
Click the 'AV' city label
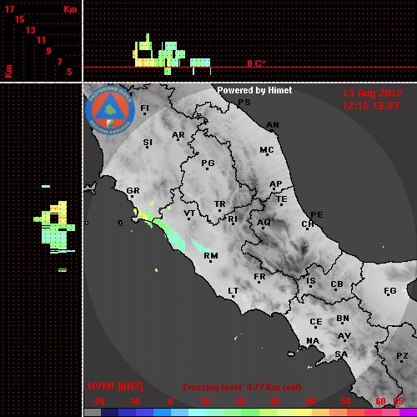point(344,336)
